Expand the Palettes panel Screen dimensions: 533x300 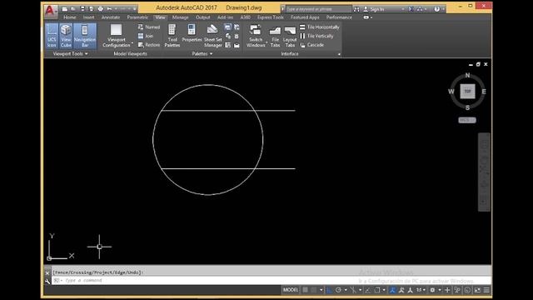tap(202, 53)
